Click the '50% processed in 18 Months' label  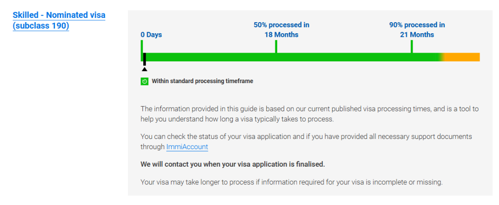tap(281, 30)
